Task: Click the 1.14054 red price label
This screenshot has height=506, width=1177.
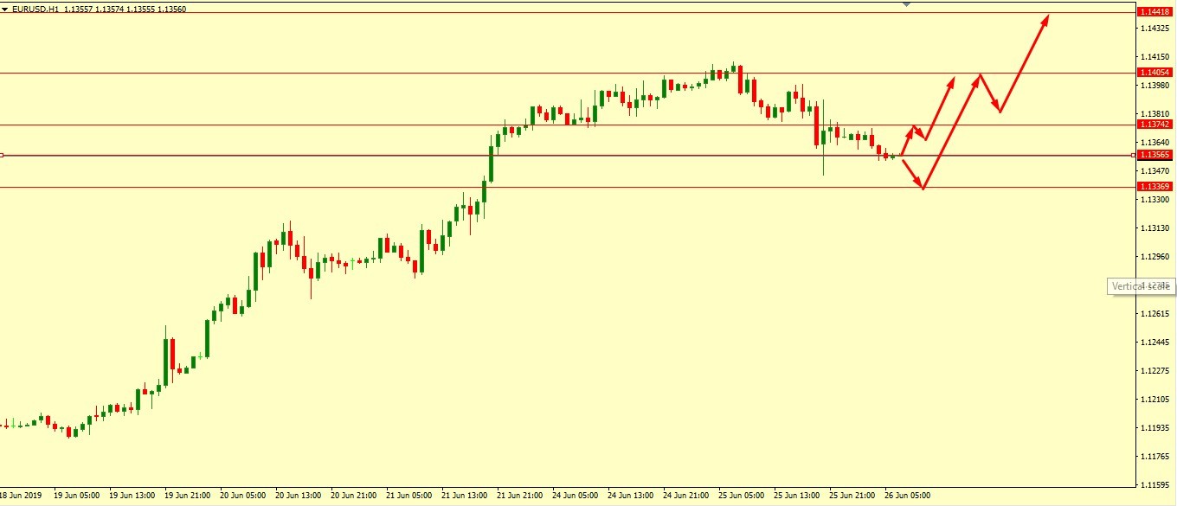Action: [x=1154, y=73]
